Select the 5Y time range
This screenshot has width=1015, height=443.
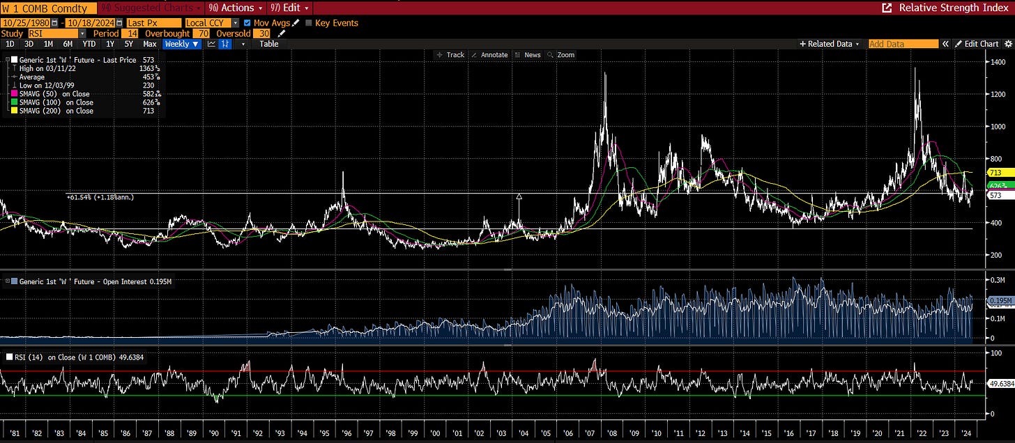[x=128, y=44]
